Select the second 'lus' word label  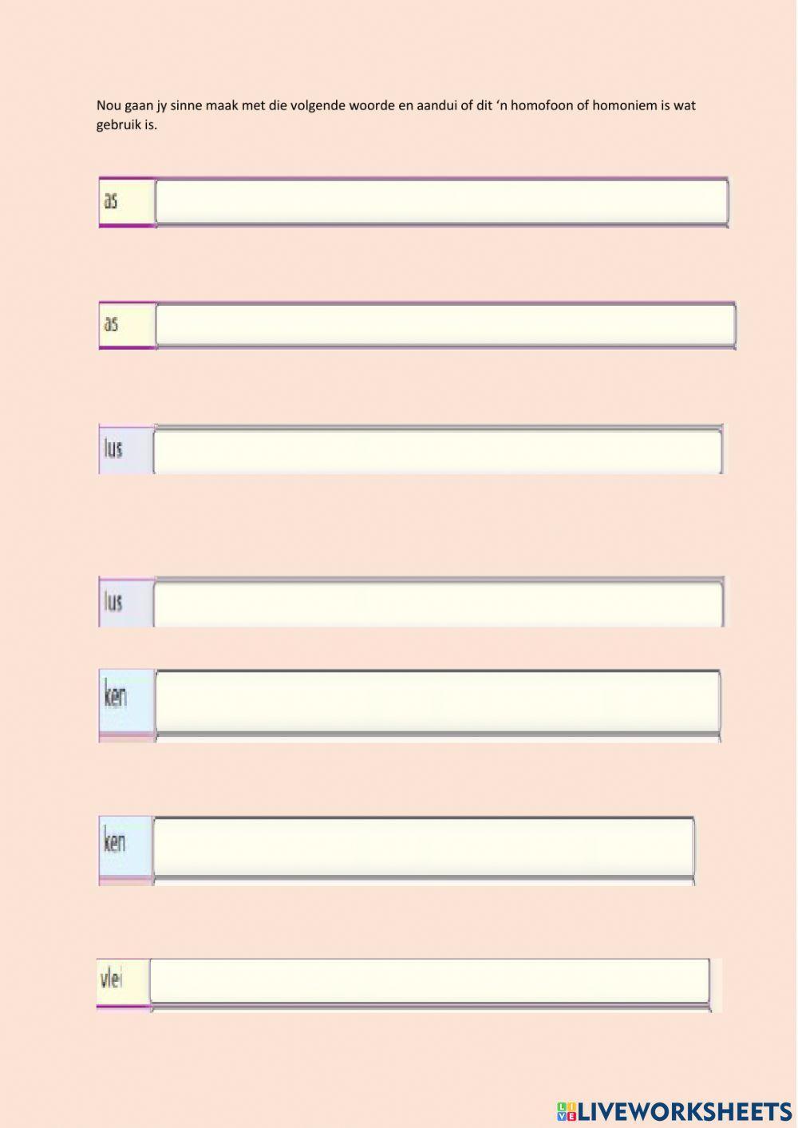pos(113,601)
